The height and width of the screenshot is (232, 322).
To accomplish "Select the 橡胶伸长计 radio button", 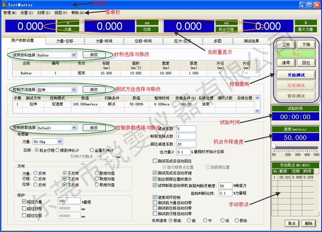I will 57,150.
